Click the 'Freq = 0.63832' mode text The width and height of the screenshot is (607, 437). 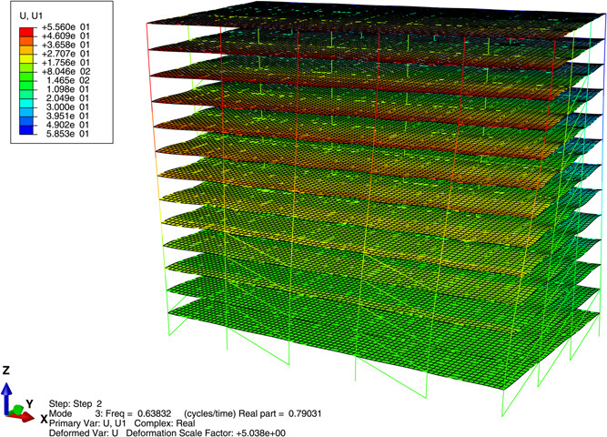138,413
